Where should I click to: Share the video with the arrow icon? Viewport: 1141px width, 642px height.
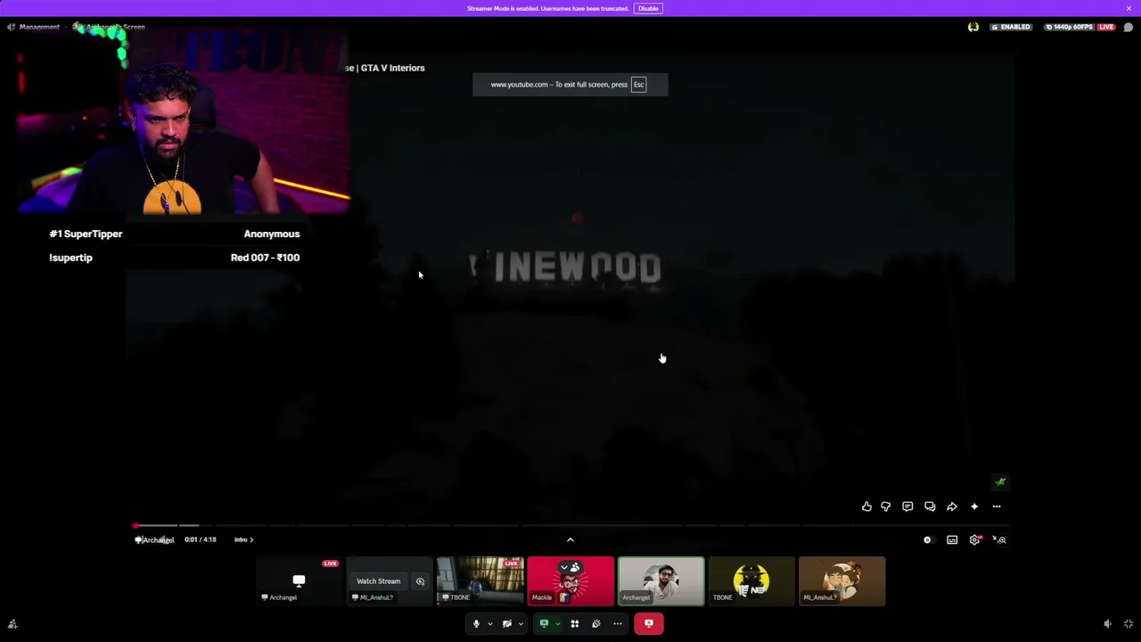click(x=952, y=506)
